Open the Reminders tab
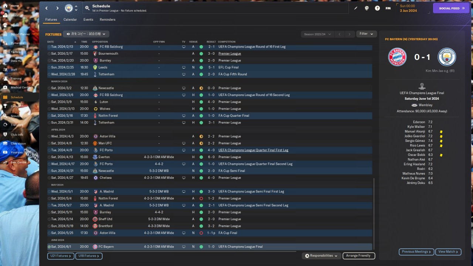Viewport: 473px width, 266px height. click(x=108, y=20)
